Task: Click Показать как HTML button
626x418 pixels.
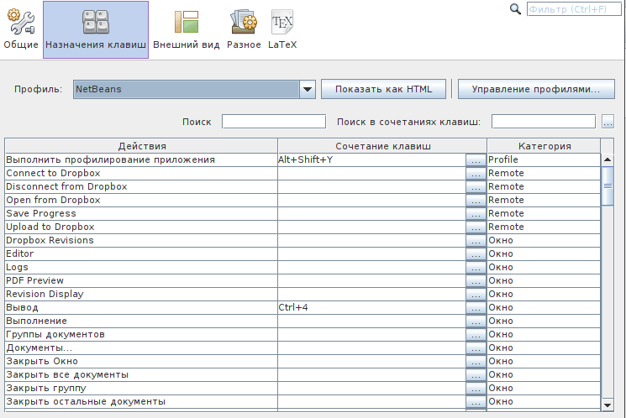Action: (x=383, y=89)
